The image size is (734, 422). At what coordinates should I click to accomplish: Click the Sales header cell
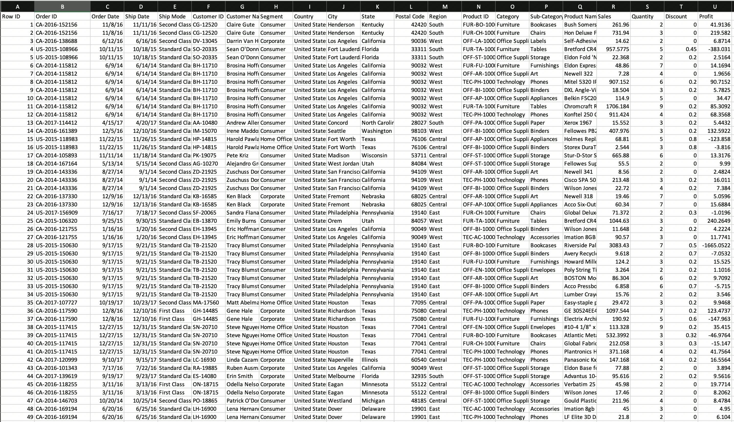tap(613, 17)
